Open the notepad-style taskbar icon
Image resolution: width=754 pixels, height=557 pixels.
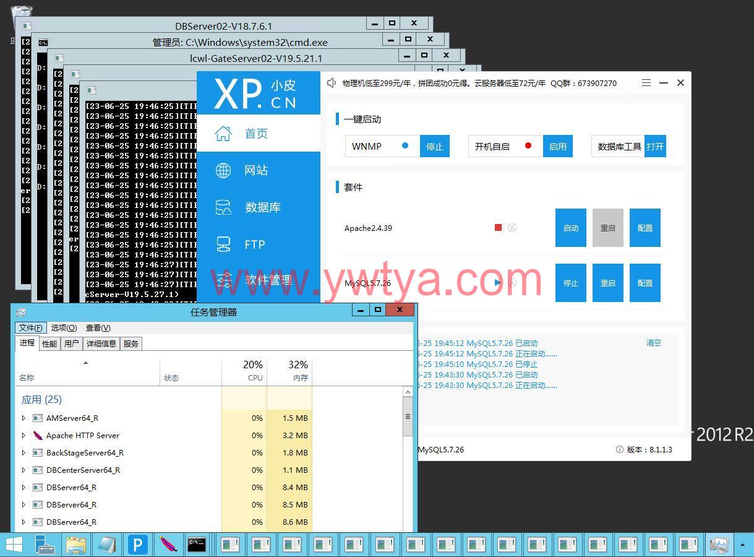pos(107,545)
